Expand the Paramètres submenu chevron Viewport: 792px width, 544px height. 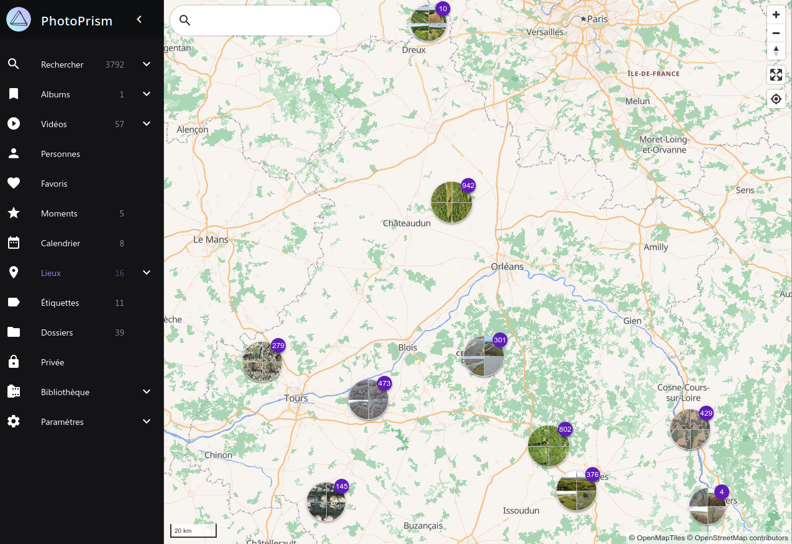point(147,422)
